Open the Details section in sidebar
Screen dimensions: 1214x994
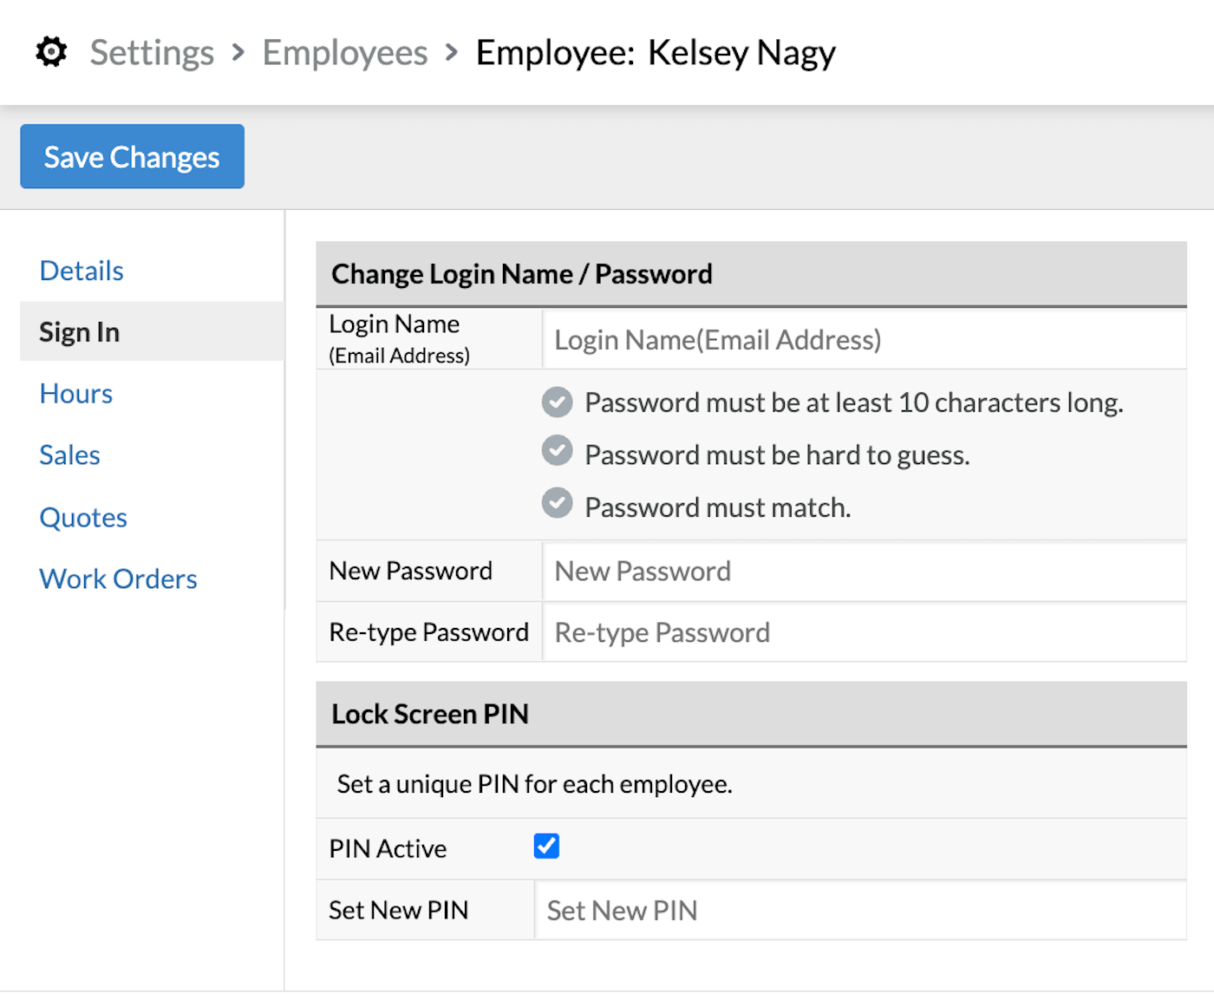pos(82,271)
